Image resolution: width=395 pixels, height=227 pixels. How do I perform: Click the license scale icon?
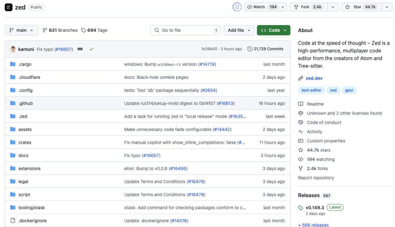click(x=301, y=113)
